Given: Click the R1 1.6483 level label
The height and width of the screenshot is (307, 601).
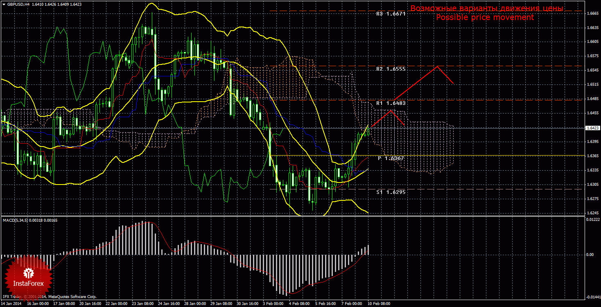Looking at the screenshot, I should [391, 103].
